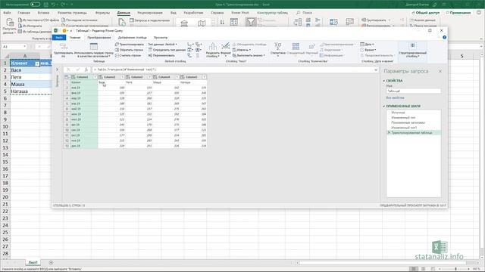Viewport: 485px width, 272px height.
Task: Click Reverse Rows in the Table group
Action: pyautogui.click(x=129, y=50)
